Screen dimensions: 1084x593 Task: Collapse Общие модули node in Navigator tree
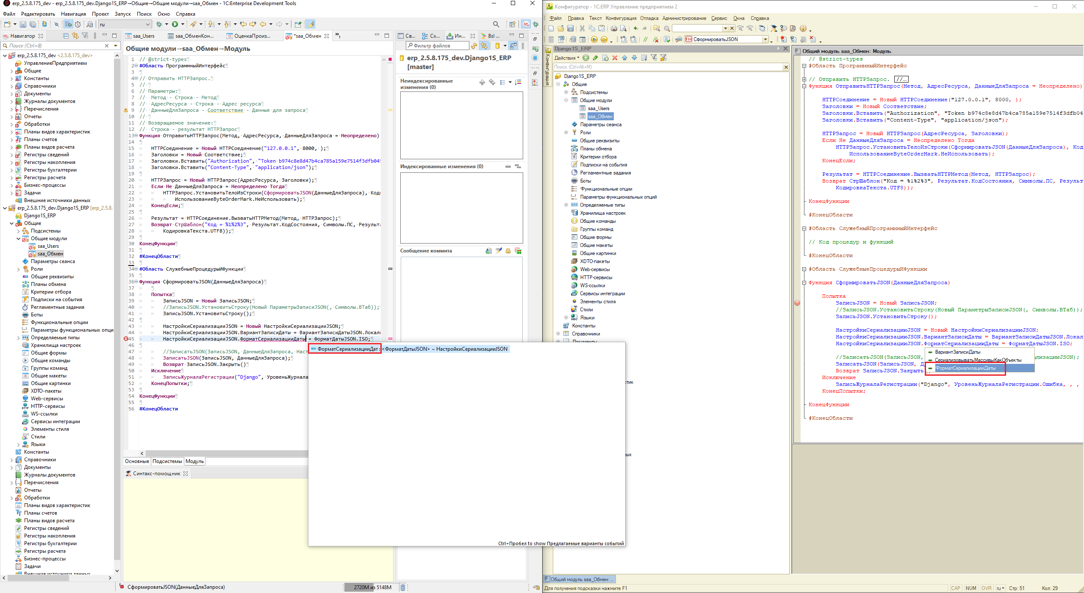click(x=19, y=238)
